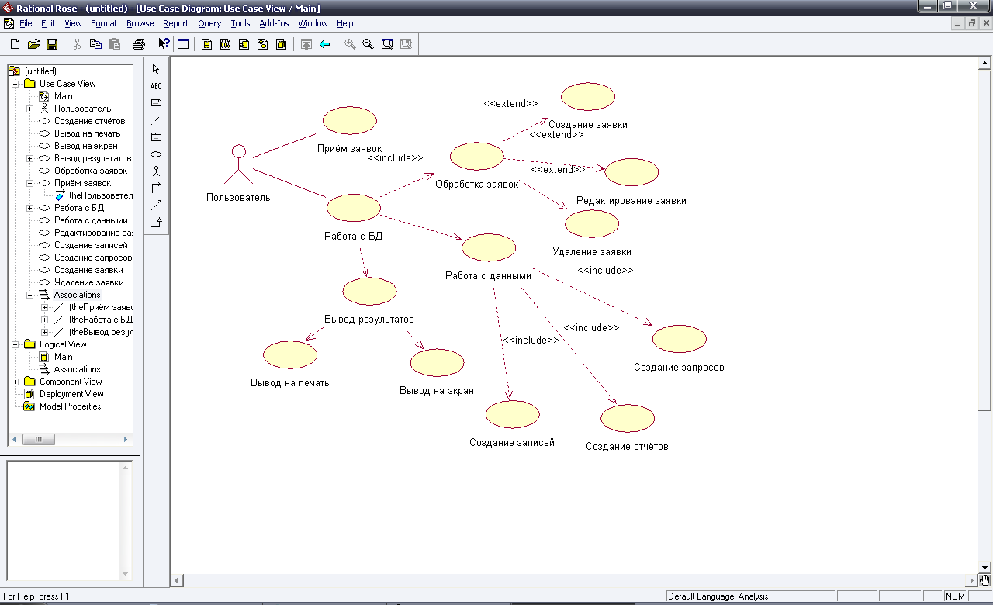Collapse Associations under Use Case View

(x=30, y=295)
